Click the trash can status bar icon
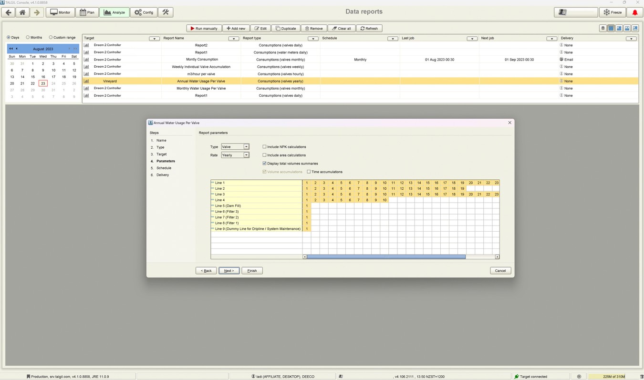The image size is (644, 380). (641, 377)
